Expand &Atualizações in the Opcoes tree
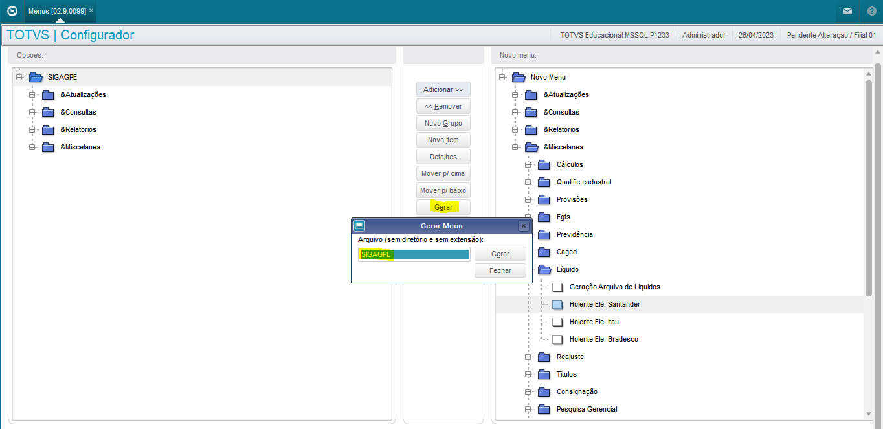 point(32,94)
